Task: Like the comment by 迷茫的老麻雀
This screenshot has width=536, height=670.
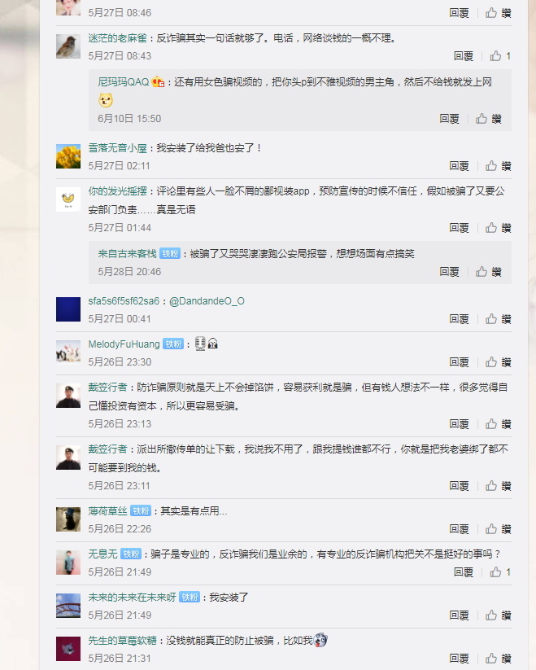Action: point(499,56)
